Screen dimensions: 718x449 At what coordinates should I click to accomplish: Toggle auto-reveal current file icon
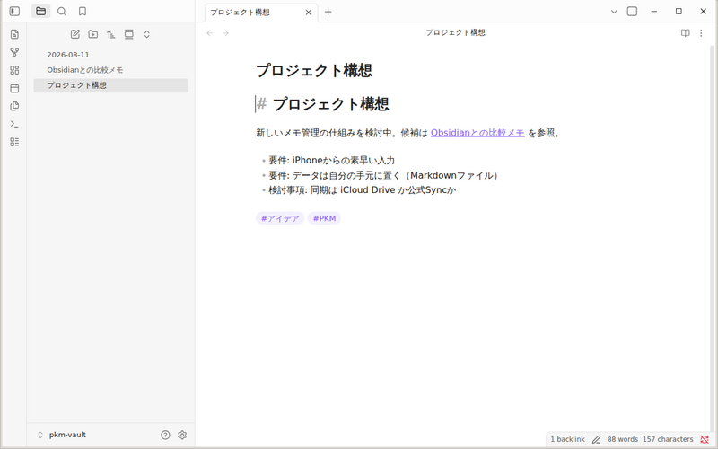129,34
